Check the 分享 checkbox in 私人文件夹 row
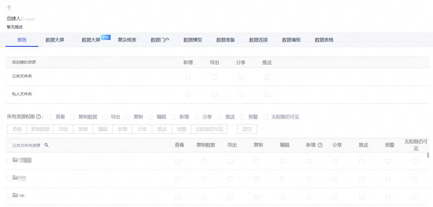Screen dimensions: 433x207 241,95
